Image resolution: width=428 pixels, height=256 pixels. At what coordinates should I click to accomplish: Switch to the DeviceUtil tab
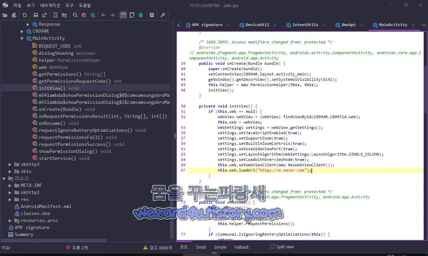pyautogui.click(x=257, y=25)
